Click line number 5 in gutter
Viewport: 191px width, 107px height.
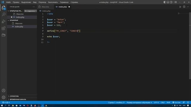43,25
